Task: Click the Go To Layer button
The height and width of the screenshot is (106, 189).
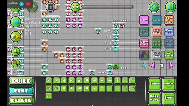Action: pyautogui.click(x=157, y=55)
